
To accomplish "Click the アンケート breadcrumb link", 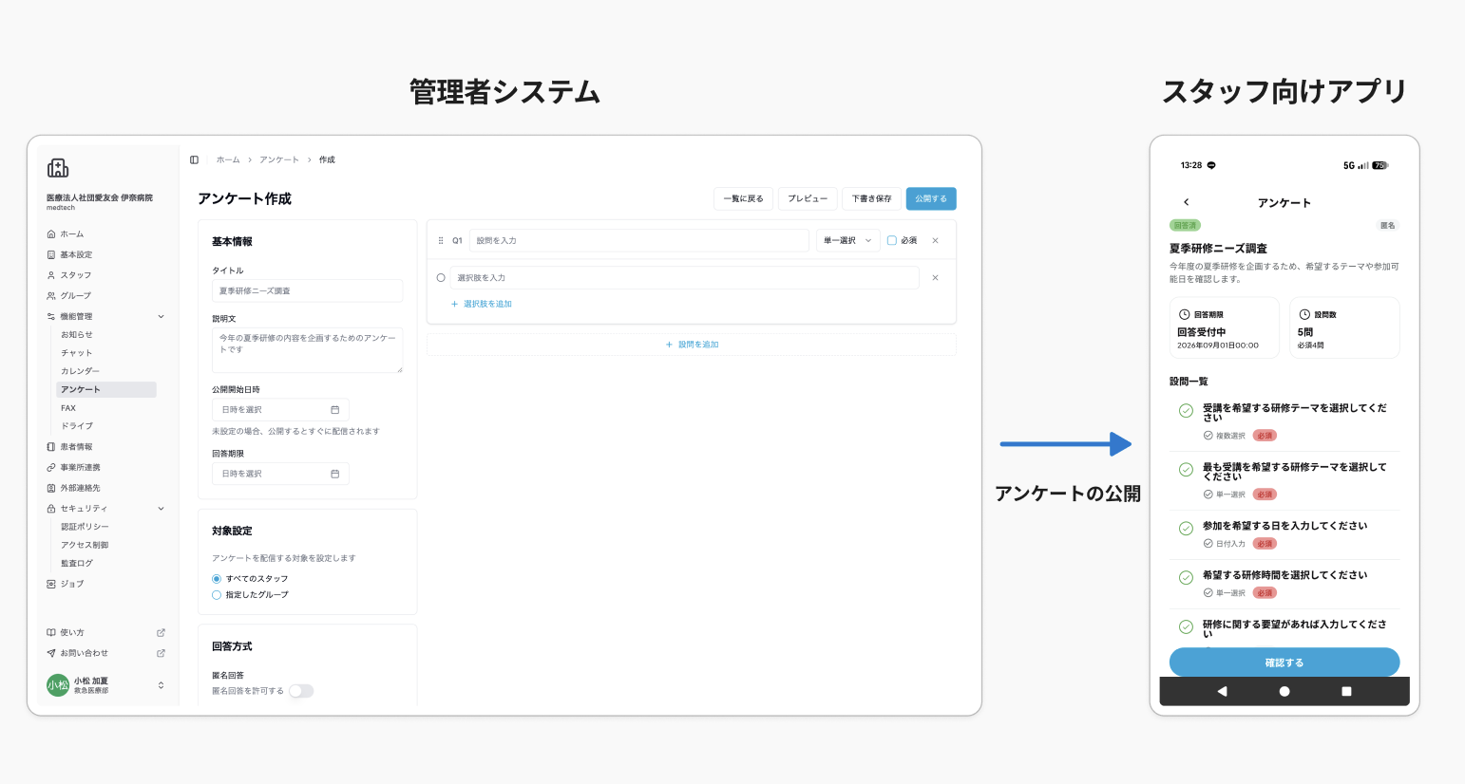I will point(279,159).
